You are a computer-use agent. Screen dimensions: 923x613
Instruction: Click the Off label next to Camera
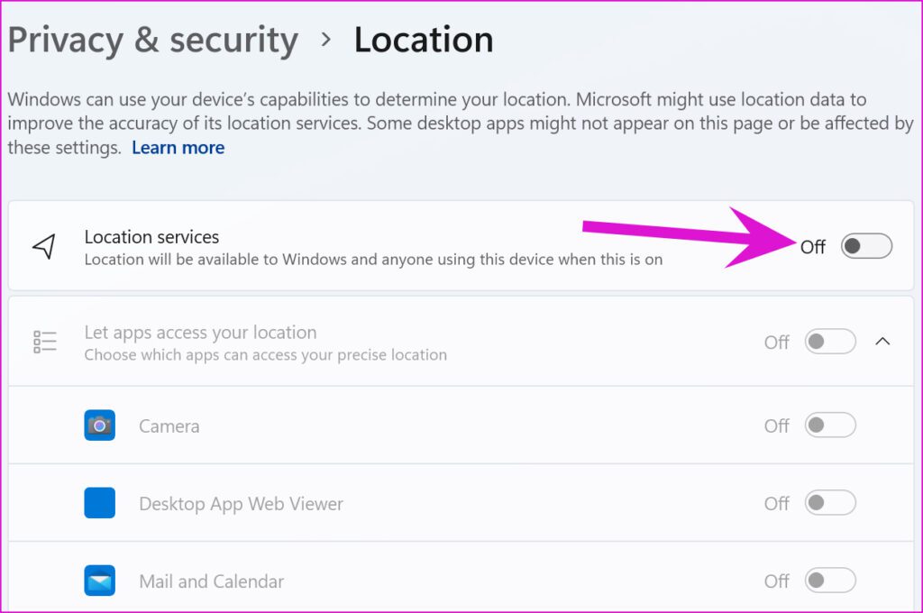tap(776, 425)
